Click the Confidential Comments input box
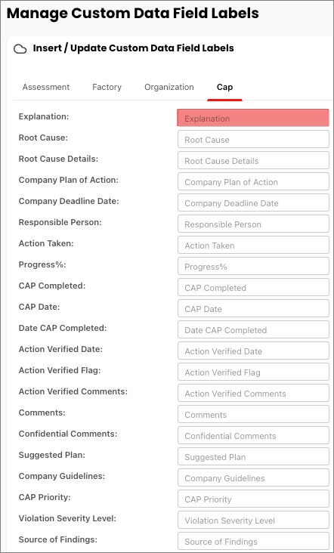 point(253,435)
